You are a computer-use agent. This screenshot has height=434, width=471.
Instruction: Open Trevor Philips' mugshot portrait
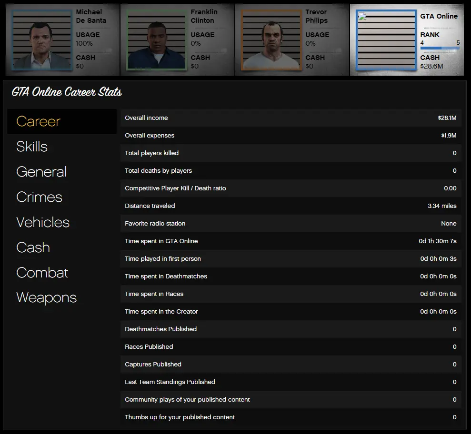click(272, 40)
